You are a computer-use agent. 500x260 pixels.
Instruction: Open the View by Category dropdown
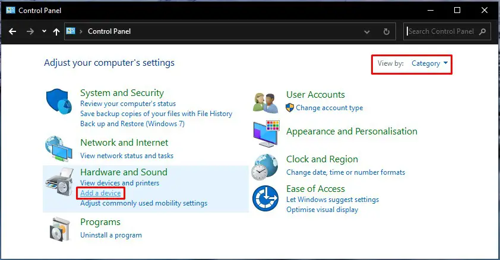[x=429, y=63]
